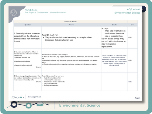Click "b) an industrial mineral" sub-question
Viewport: 152px width, 114px height.
(x=22, y=61)
